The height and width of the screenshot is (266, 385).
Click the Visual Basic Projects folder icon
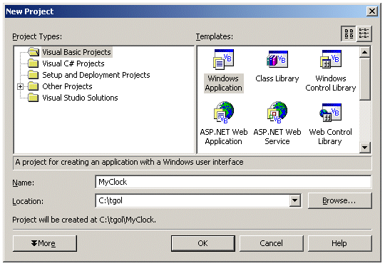tap(34, 52)
